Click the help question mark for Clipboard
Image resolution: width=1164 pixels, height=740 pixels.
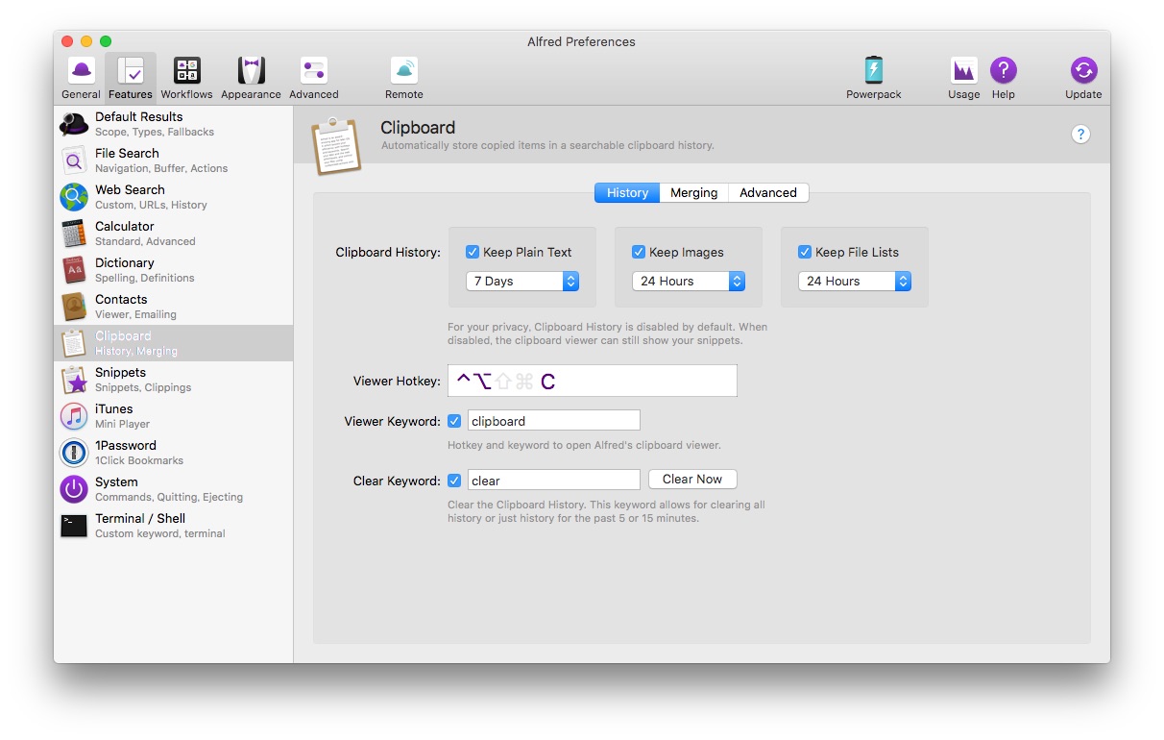point(1080,135)
